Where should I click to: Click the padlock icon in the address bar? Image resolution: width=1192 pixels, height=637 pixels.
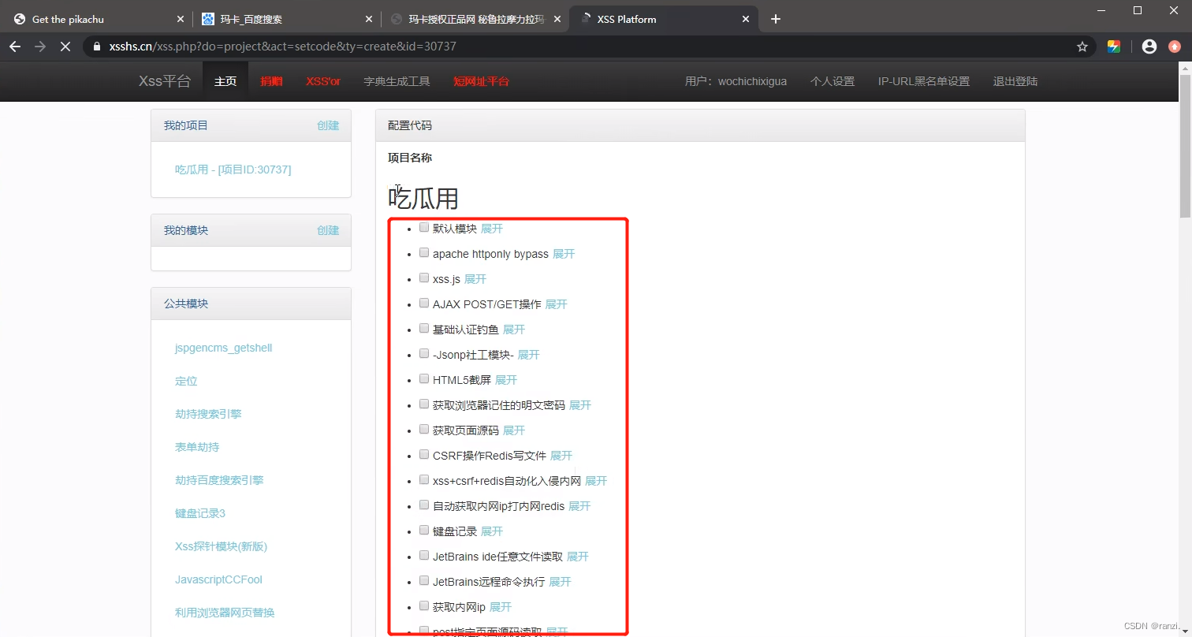click(x=95, y=47)
